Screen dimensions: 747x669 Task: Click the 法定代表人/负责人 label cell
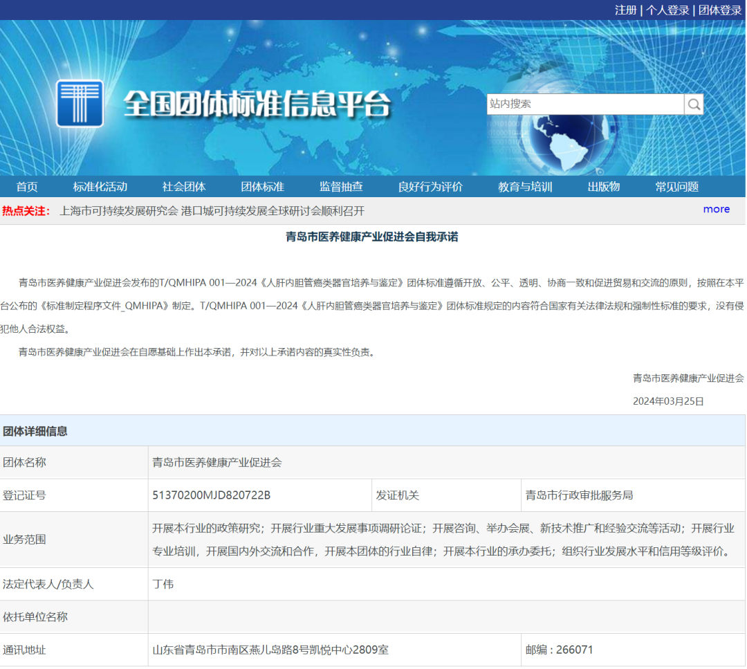(x=74, y=584)
